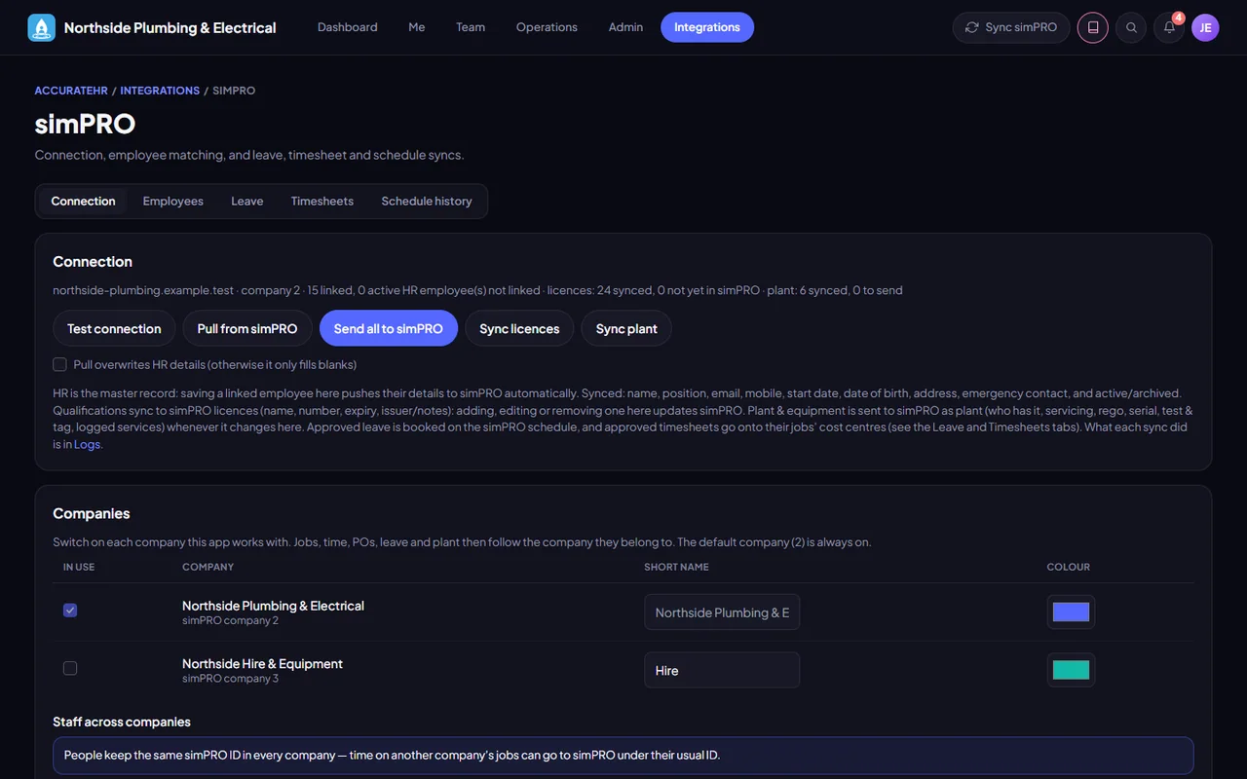1247x779 pixels.
Task: Open the Logs link
Action: click(87, 444)
